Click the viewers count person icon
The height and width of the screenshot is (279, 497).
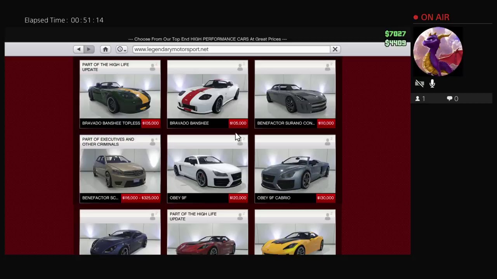(x=417, y=99)
